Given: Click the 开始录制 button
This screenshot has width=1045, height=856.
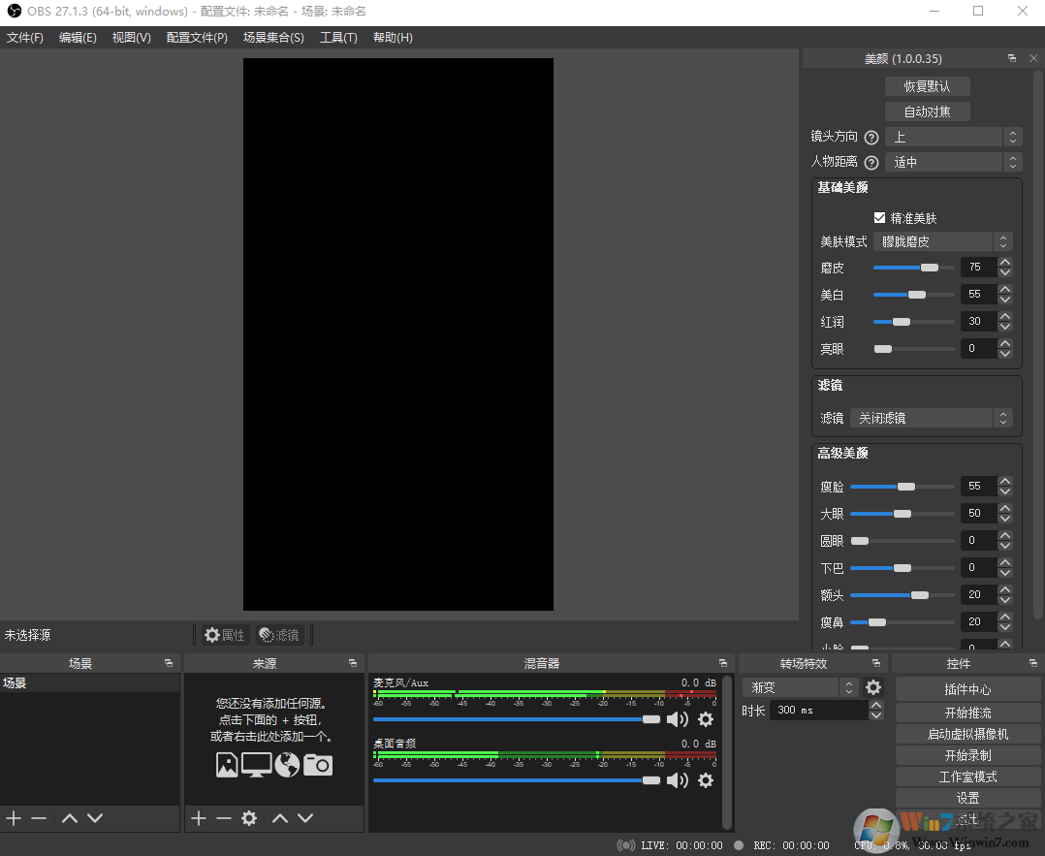Looking at the screenshot, I should pyautogui.click(x=967, y=755).
